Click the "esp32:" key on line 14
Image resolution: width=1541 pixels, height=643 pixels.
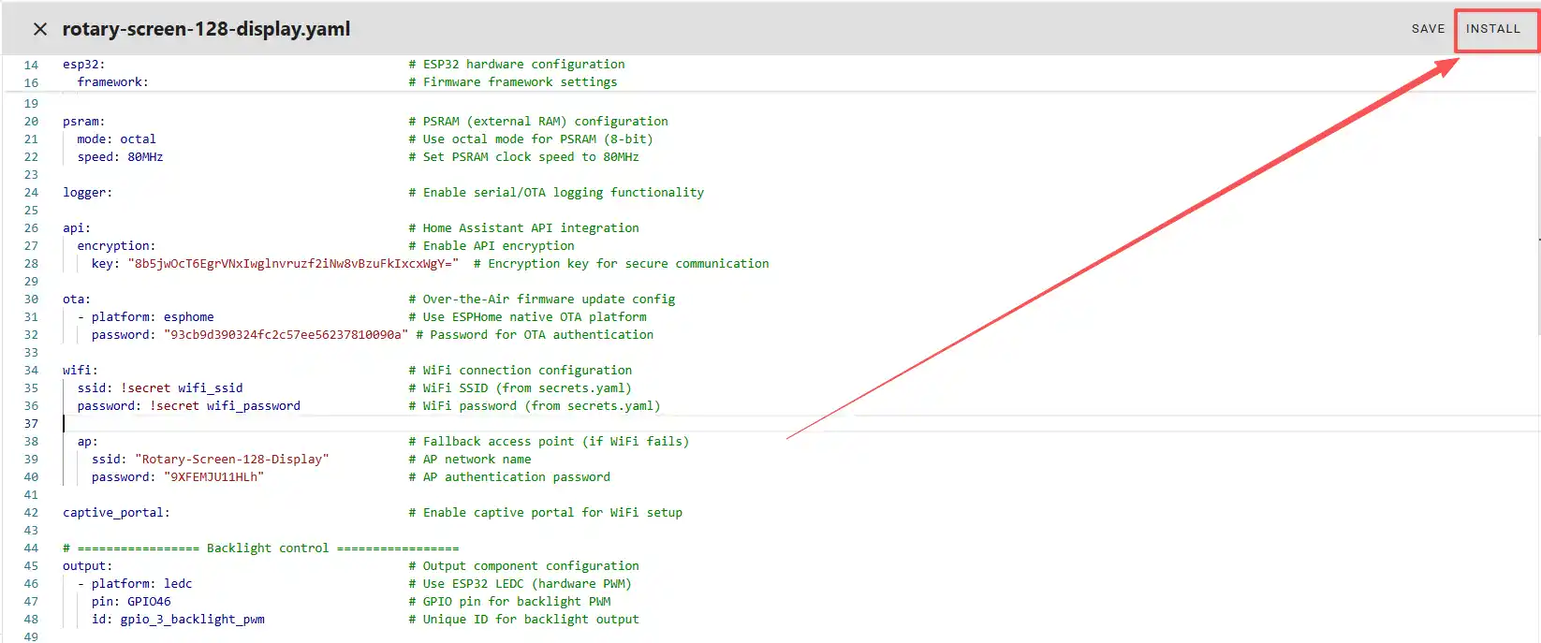(x=83, y=65)
